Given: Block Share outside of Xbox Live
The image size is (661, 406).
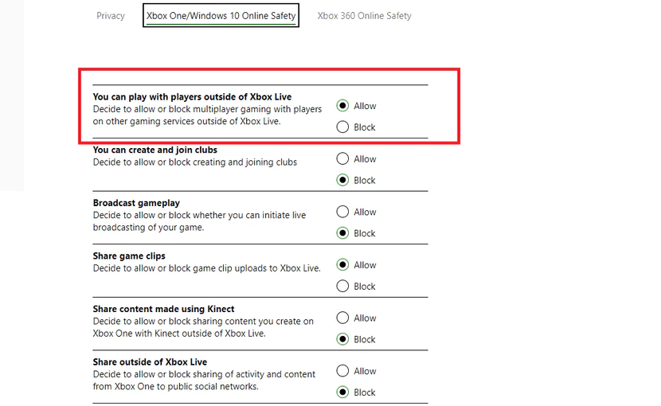Looking at the screenshot, I should tap(343, 392).
